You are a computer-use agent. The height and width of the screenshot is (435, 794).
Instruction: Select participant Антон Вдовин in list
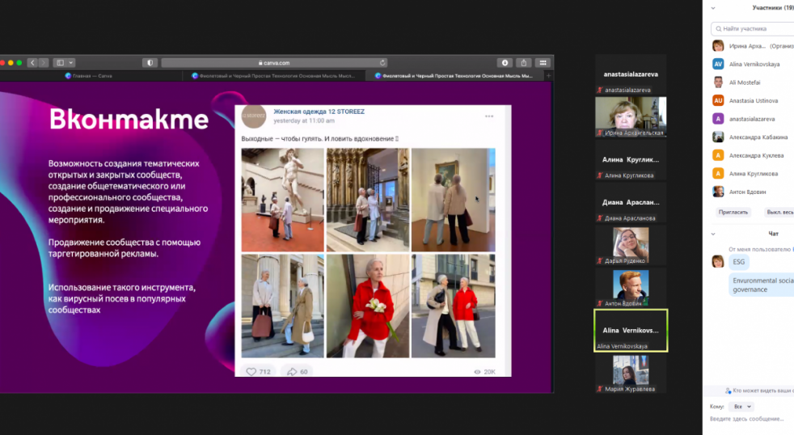[753, 192]
